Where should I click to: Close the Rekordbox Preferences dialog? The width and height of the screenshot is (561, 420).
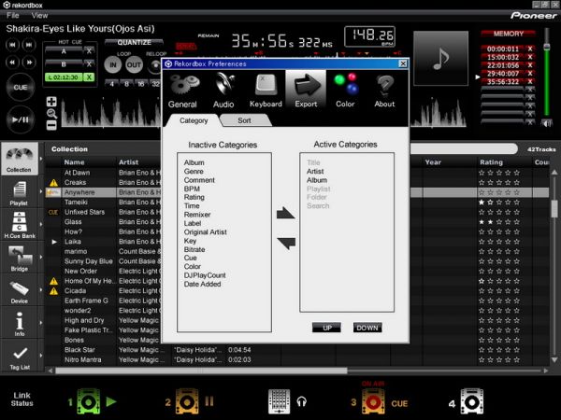[403, 63]
